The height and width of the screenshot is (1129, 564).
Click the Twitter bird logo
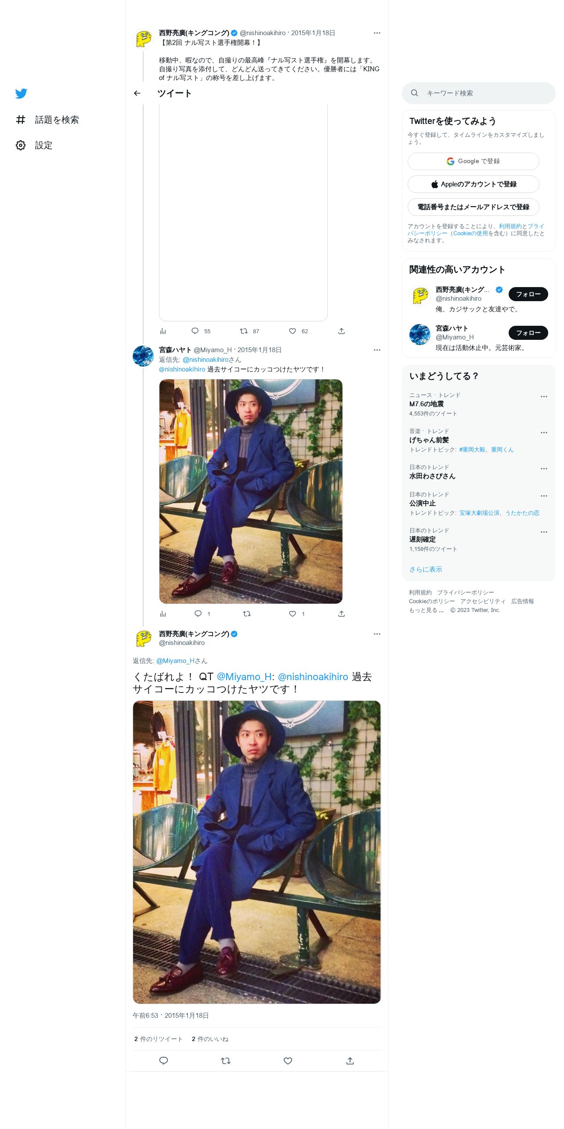click(x=21, y=93)
